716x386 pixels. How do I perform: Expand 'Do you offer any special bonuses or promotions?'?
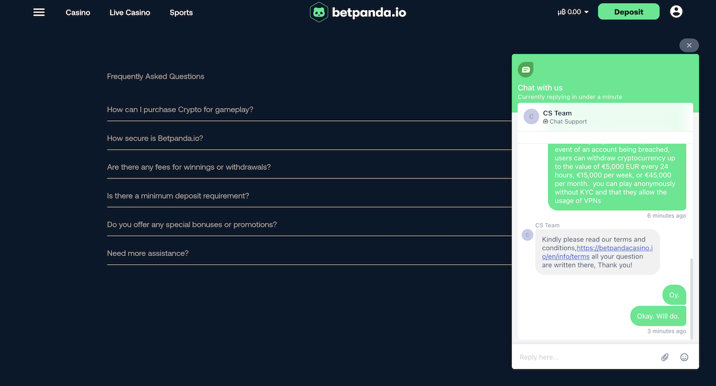(192, 224)
